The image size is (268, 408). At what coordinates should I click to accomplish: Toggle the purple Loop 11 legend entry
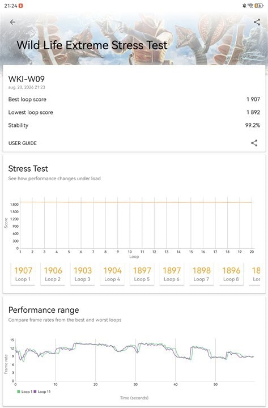[42, 392]
